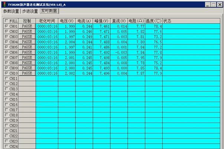
Task: Enable the CH16 channel checkbox
Action: pyautogui.click(x=6, y=104)
